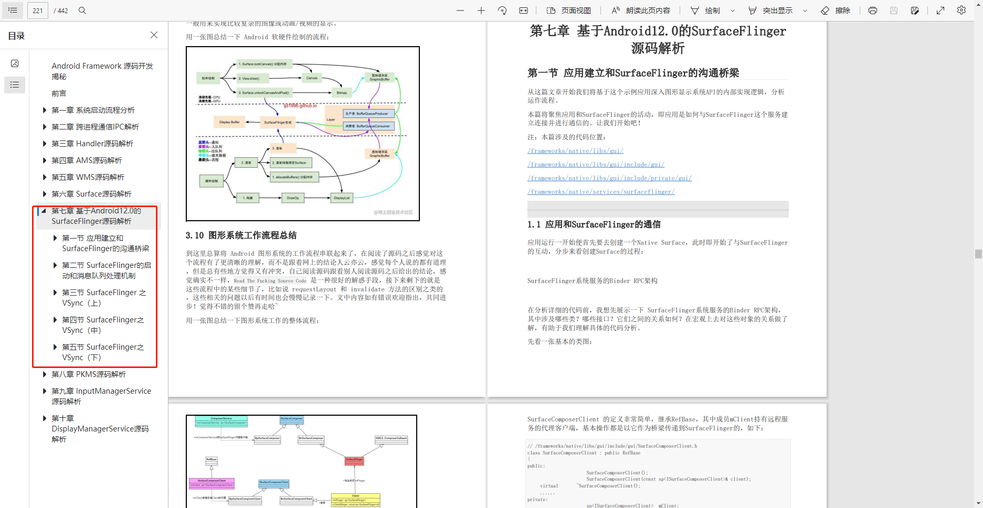983x508 pixels.
Task: Enter full screen reading mode
Action: [940, 10]
